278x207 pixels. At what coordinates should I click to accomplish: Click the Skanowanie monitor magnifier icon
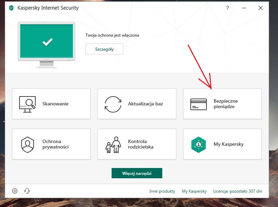tap(27, 104)
